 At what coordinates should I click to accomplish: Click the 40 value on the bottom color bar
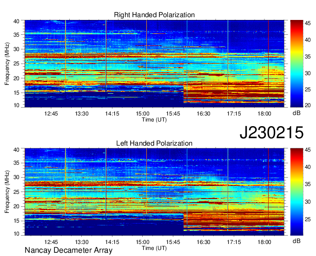(308, 166)
